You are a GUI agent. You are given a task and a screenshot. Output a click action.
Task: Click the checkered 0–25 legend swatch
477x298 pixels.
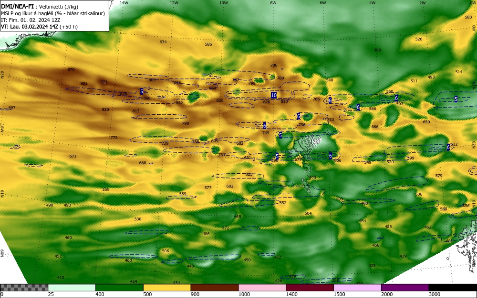click(x=24, y=288)
